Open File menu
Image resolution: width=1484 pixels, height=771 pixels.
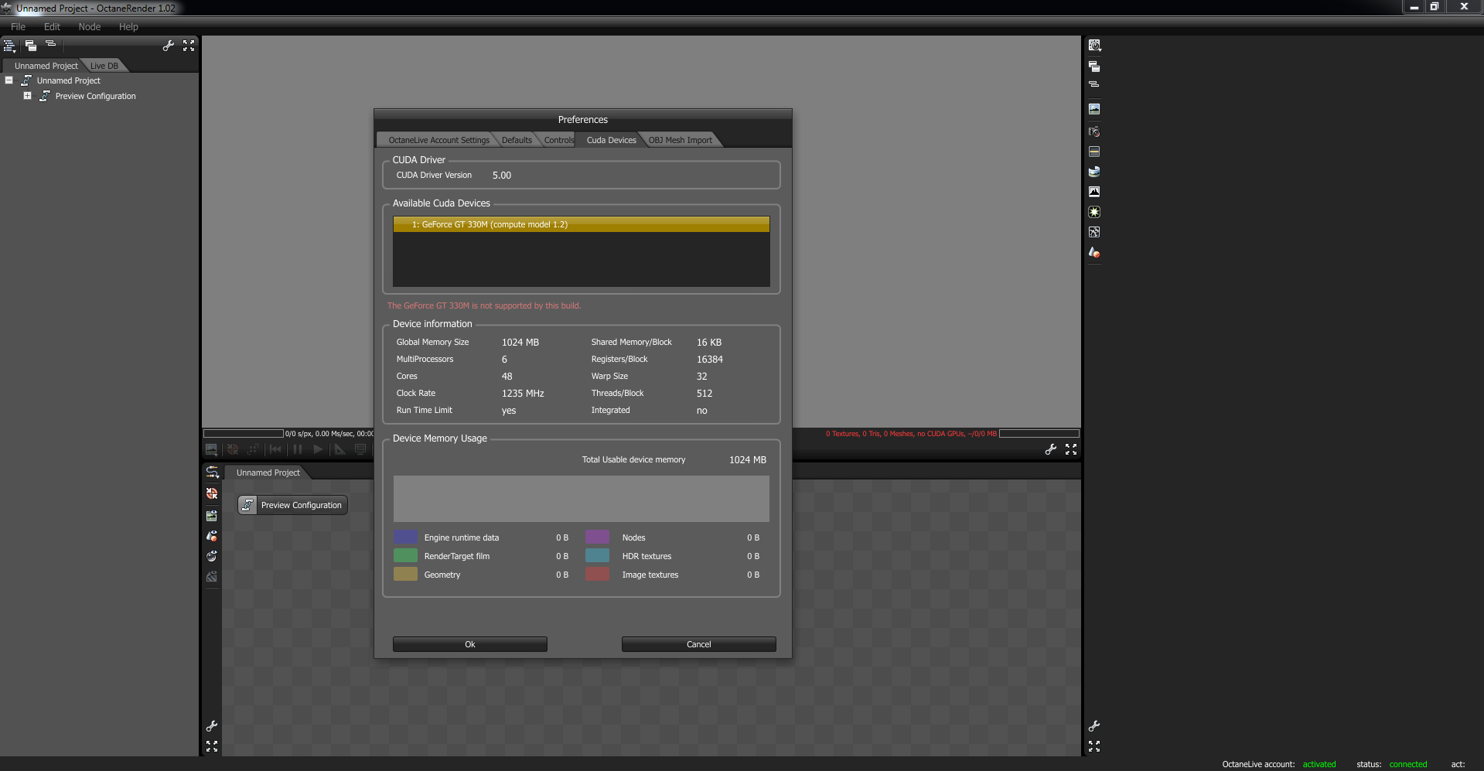[x=18, y=26]
